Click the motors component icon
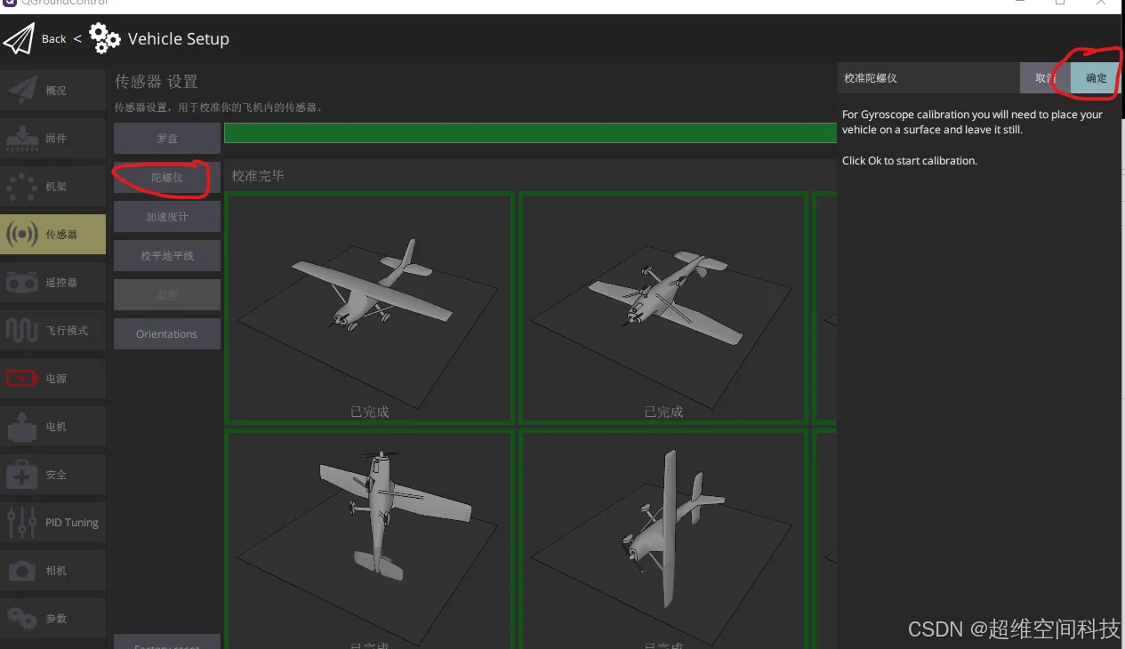 (21, 427)
